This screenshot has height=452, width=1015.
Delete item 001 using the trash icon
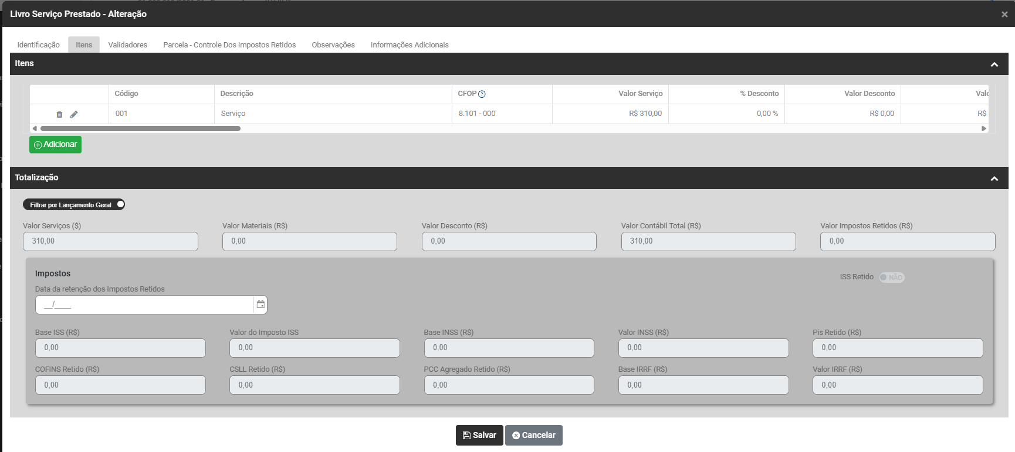pyautogui.click(x=59, y=114)
